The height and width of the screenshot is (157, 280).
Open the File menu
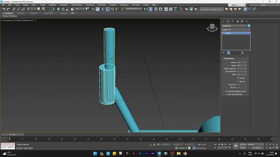[3, 5]
